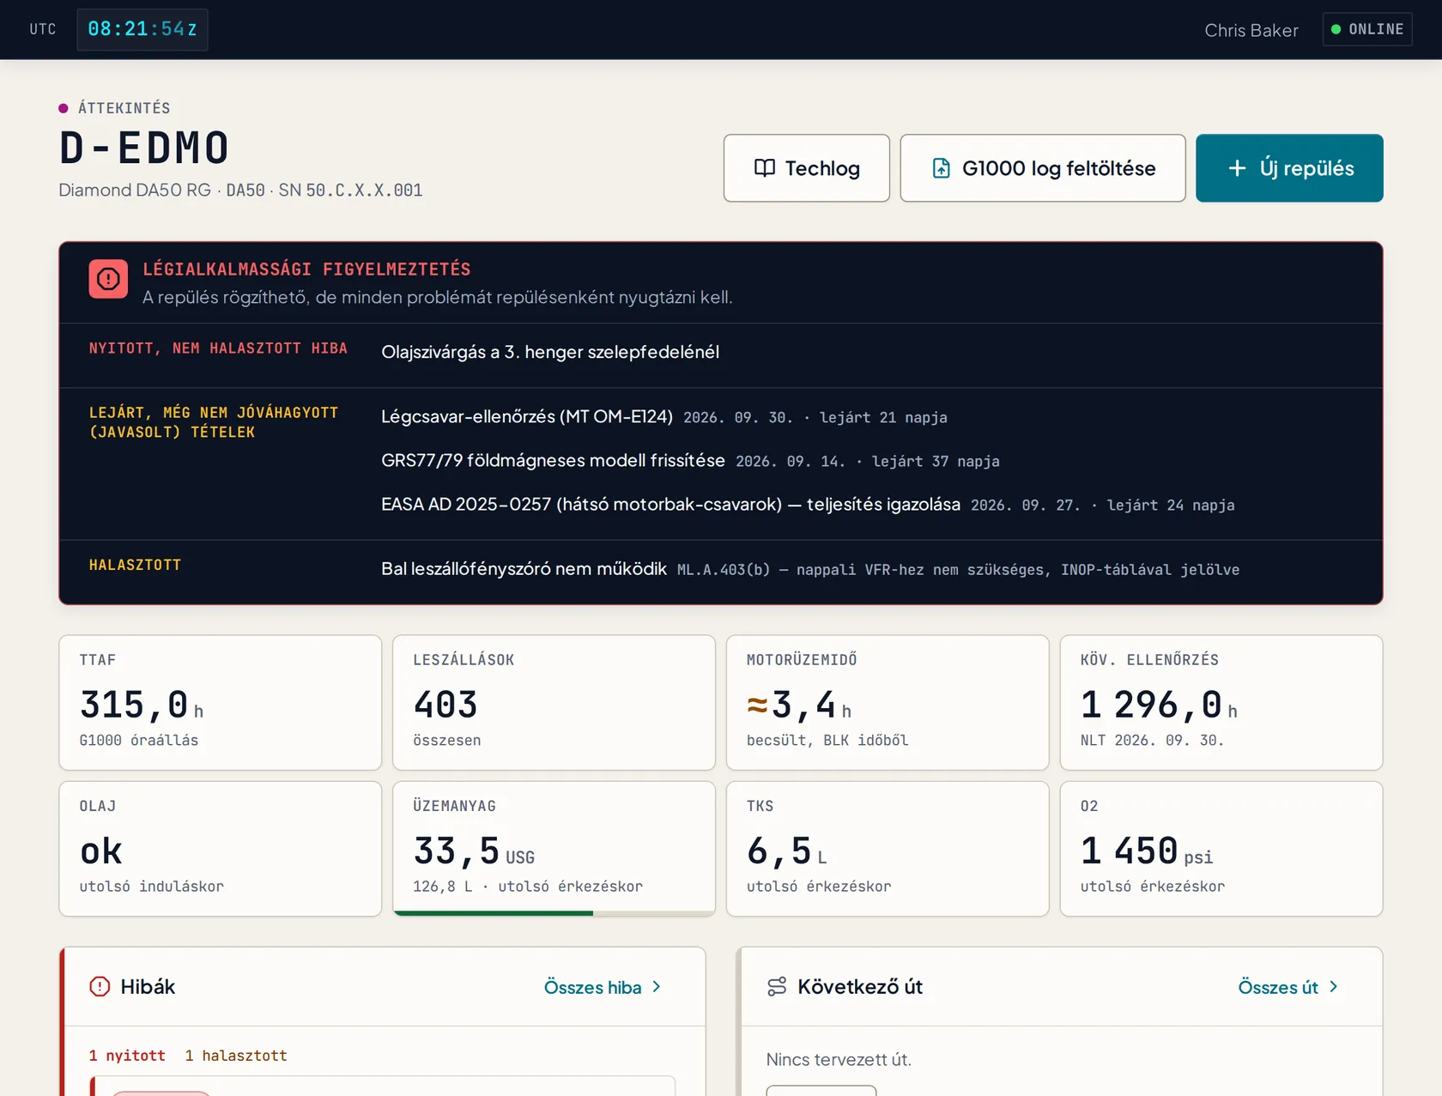Click the ÁTTEKINTÉS breadcrumb label
Image resolution: width=1442 pixels, height=1096 pixels.
(124, 108)
